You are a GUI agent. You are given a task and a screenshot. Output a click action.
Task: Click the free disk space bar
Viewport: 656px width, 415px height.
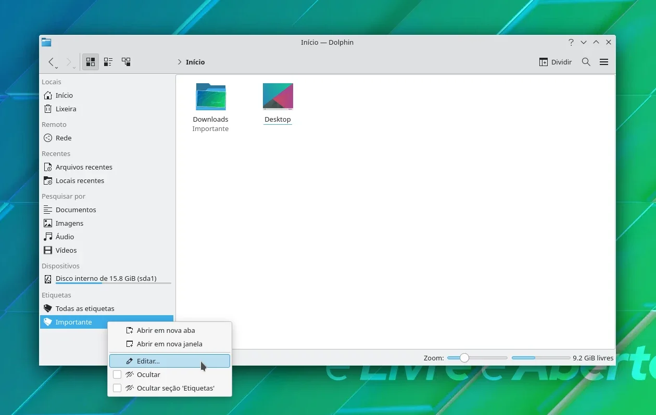pos(541,358)
